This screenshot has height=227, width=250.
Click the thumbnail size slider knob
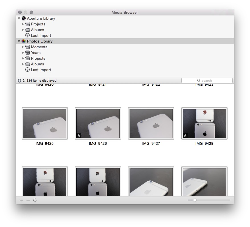(x=195, y=200)
